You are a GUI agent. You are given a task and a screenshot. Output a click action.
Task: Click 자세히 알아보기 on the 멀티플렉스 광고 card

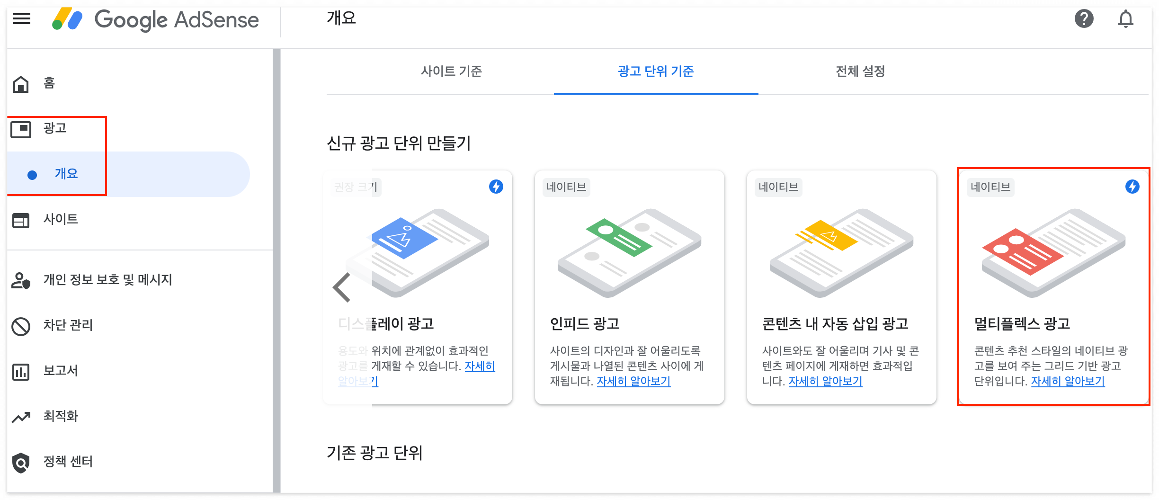pyautogui.click(x=1068, y=381)
